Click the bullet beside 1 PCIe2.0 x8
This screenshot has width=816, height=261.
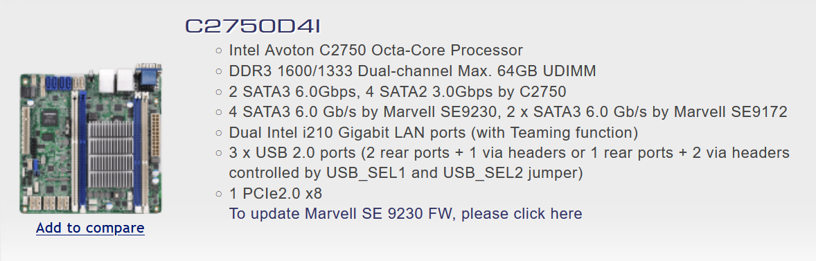(219, 194)
